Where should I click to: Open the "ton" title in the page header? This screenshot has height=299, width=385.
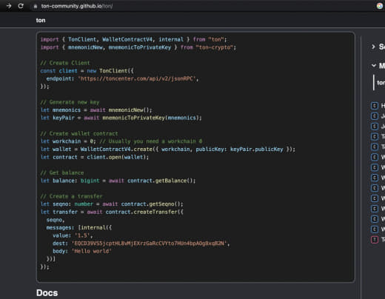pos(41,20)
